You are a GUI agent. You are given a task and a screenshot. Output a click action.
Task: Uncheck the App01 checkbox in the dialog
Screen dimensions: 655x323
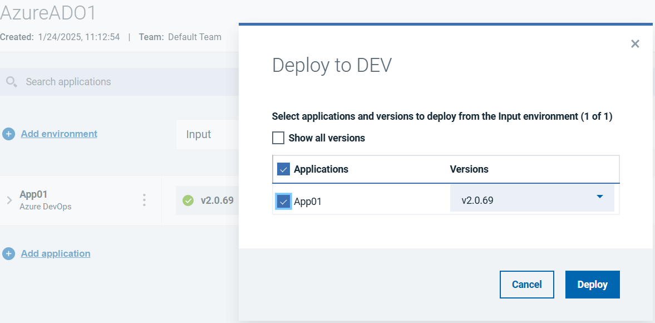(x=283, y=202)
